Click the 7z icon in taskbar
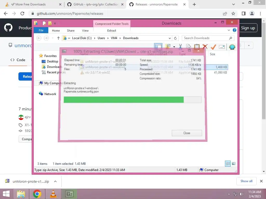Viewport: 266px width, 199px height. tap(69, 194)
